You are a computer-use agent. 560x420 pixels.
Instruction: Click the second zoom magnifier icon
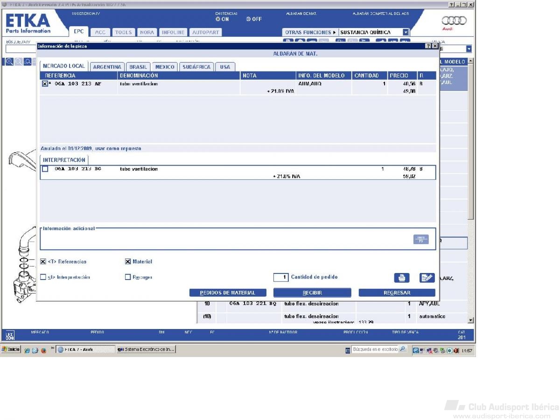(19, 62)
